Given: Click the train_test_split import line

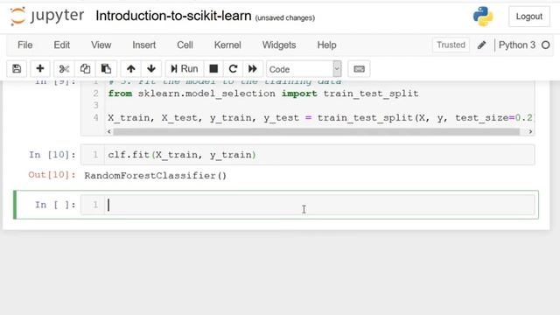Looking at the screenshot, I should (x=263, y=94).
